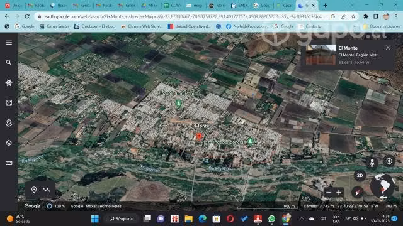403x226 pixels.
Task: Open the Emol.com bookmark
Action: (94, 26)
